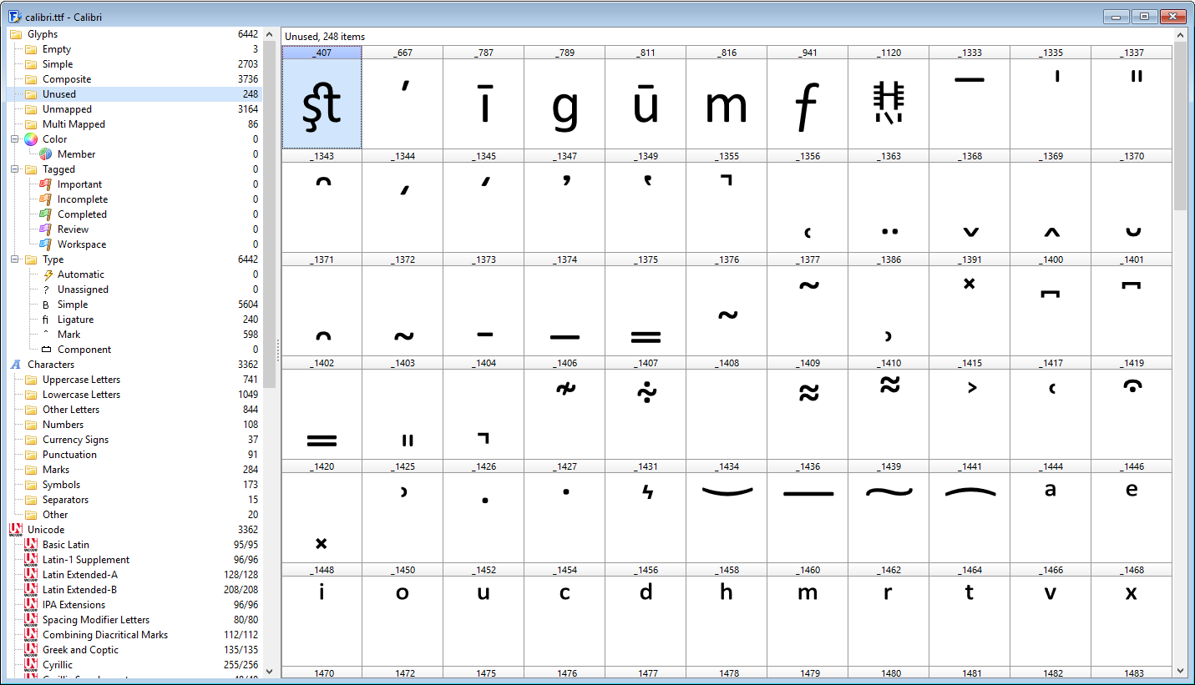
Task: Click the tree panel scroll up arrow
Action: [x=269, y=34]
